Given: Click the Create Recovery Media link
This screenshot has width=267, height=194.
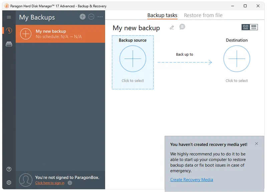Looking at the screenshot, I should pos(192,180).
